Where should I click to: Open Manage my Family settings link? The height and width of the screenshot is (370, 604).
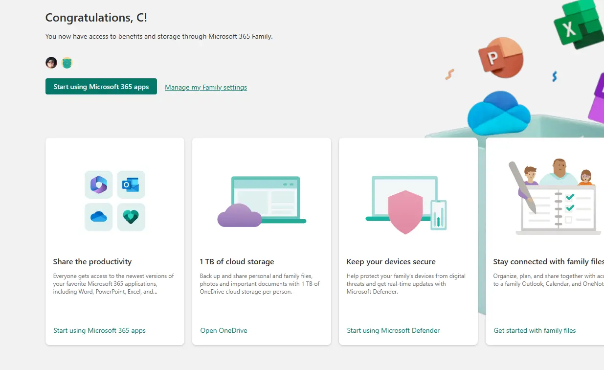click(206, 87)
